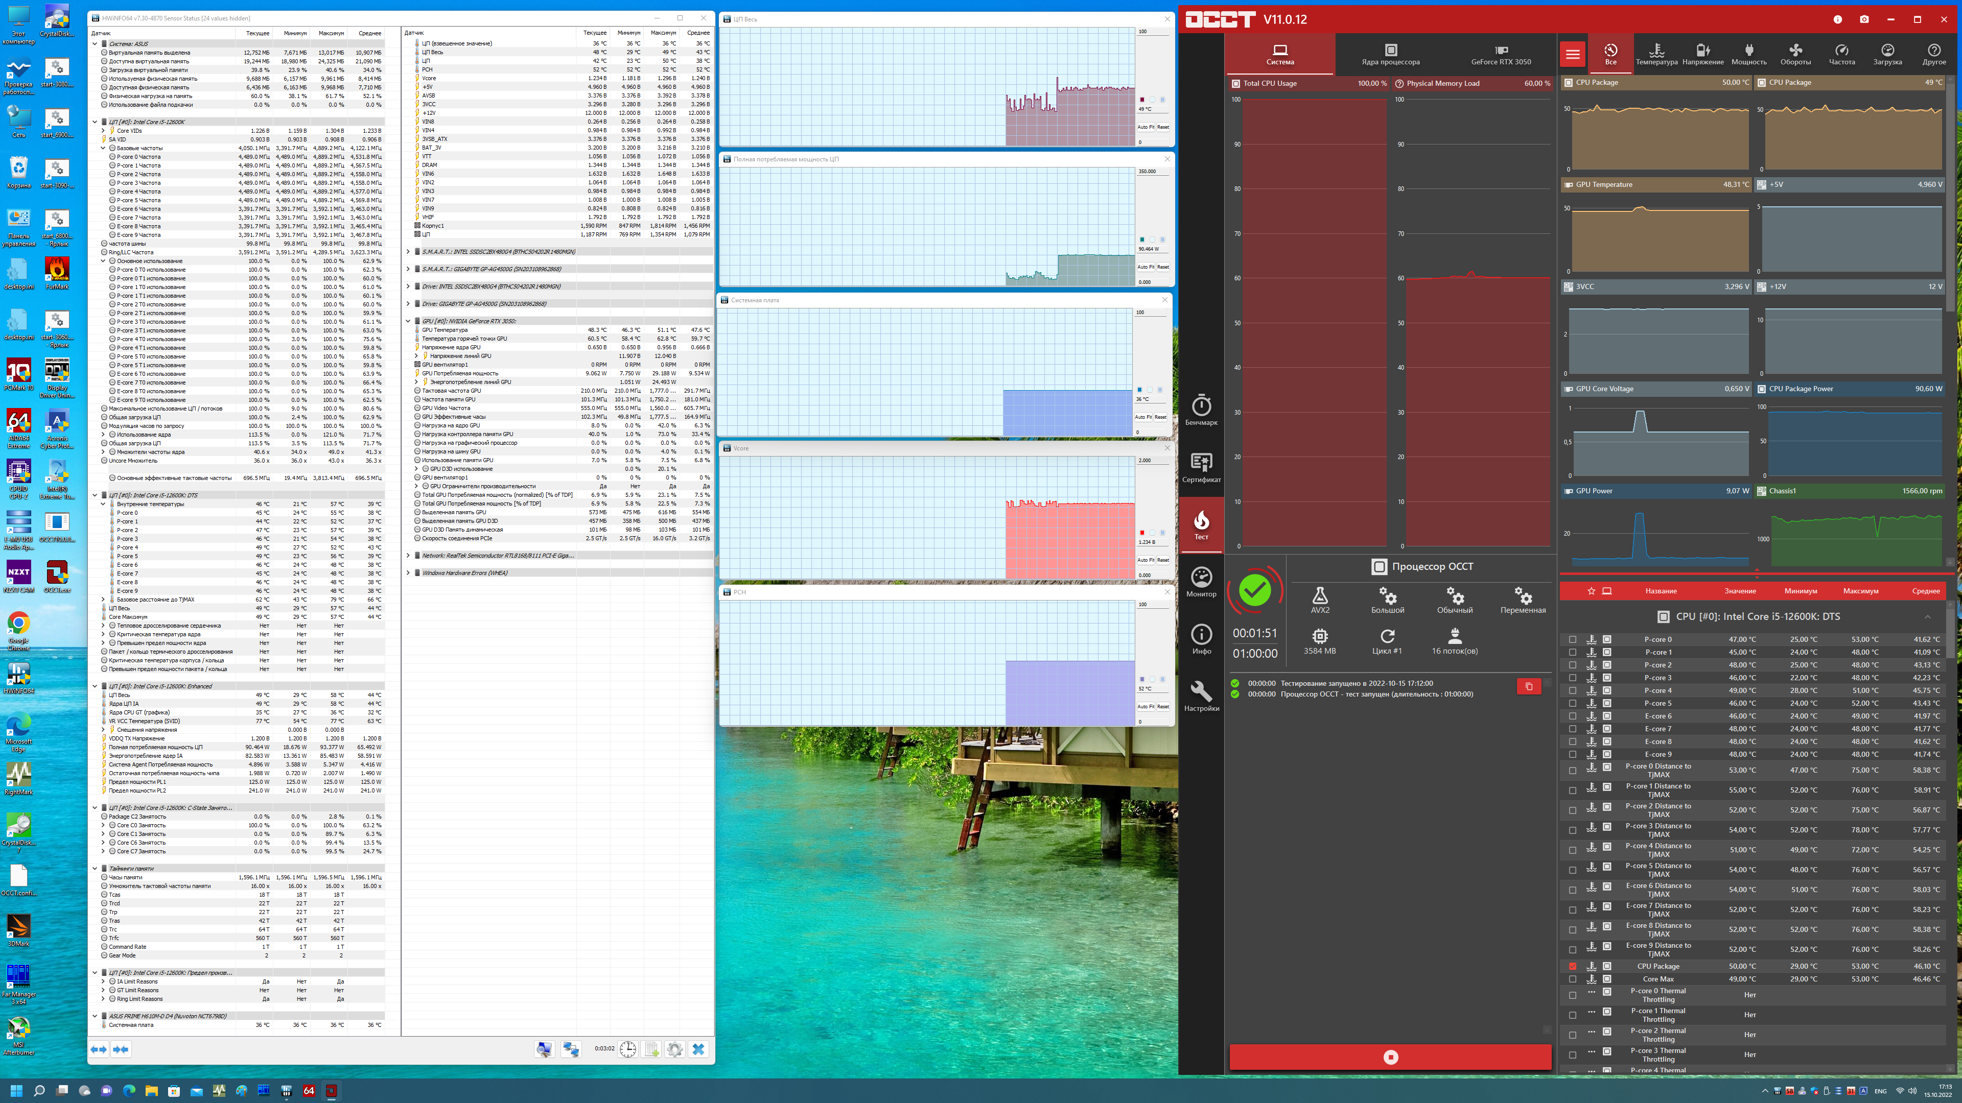The width and height of the screenshot is (1962, 1103).
Task: Collapse CPU Intel Core i5-12600K DTS section
Action: coord(1927,616)
